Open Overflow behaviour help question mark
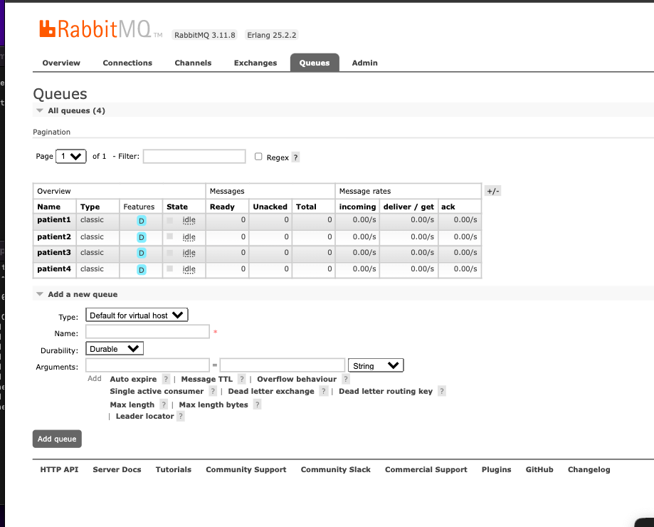Image resolution: width=654 pixels, height=527 pixels. pos(346,379)
